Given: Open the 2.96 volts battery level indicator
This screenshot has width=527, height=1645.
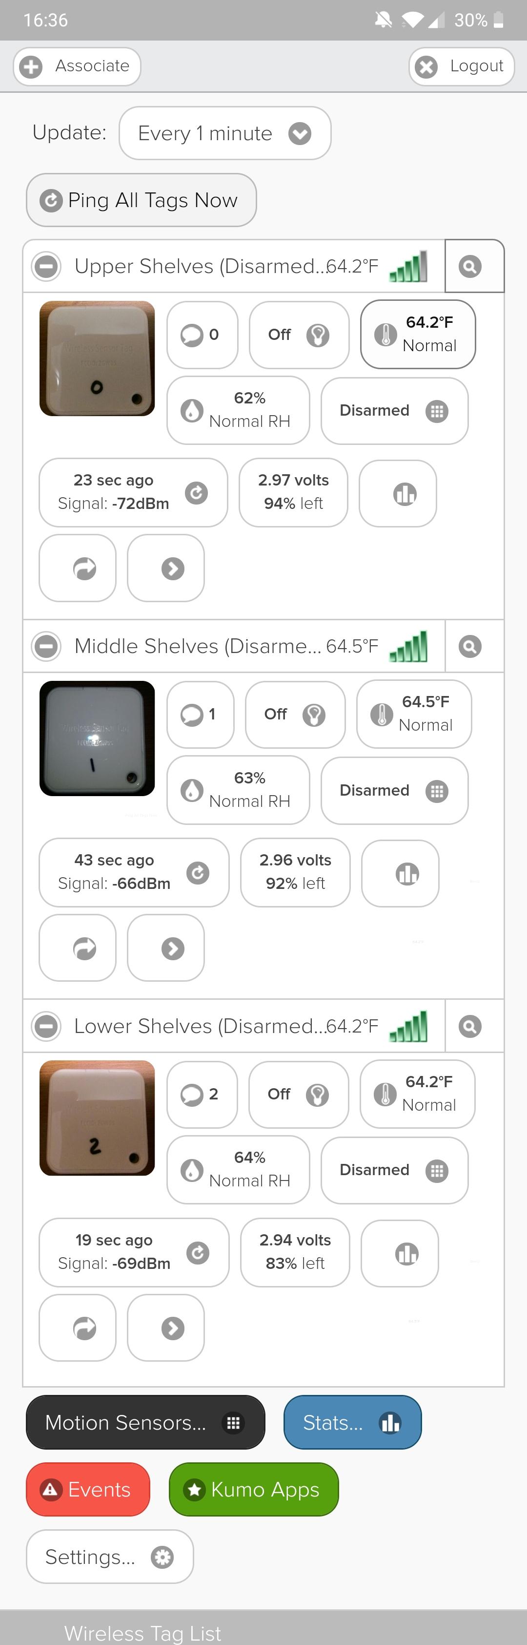Looking at the screenshot, I should pyautogui.click(x=295, y=872).
